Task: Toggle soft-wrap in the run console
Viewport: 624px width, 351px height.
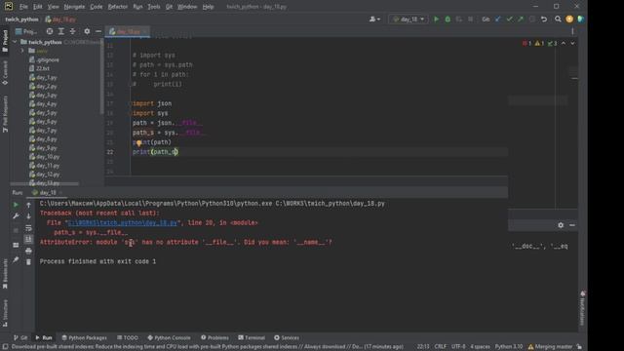Action: pyautogui.click(x=28, y=228)
